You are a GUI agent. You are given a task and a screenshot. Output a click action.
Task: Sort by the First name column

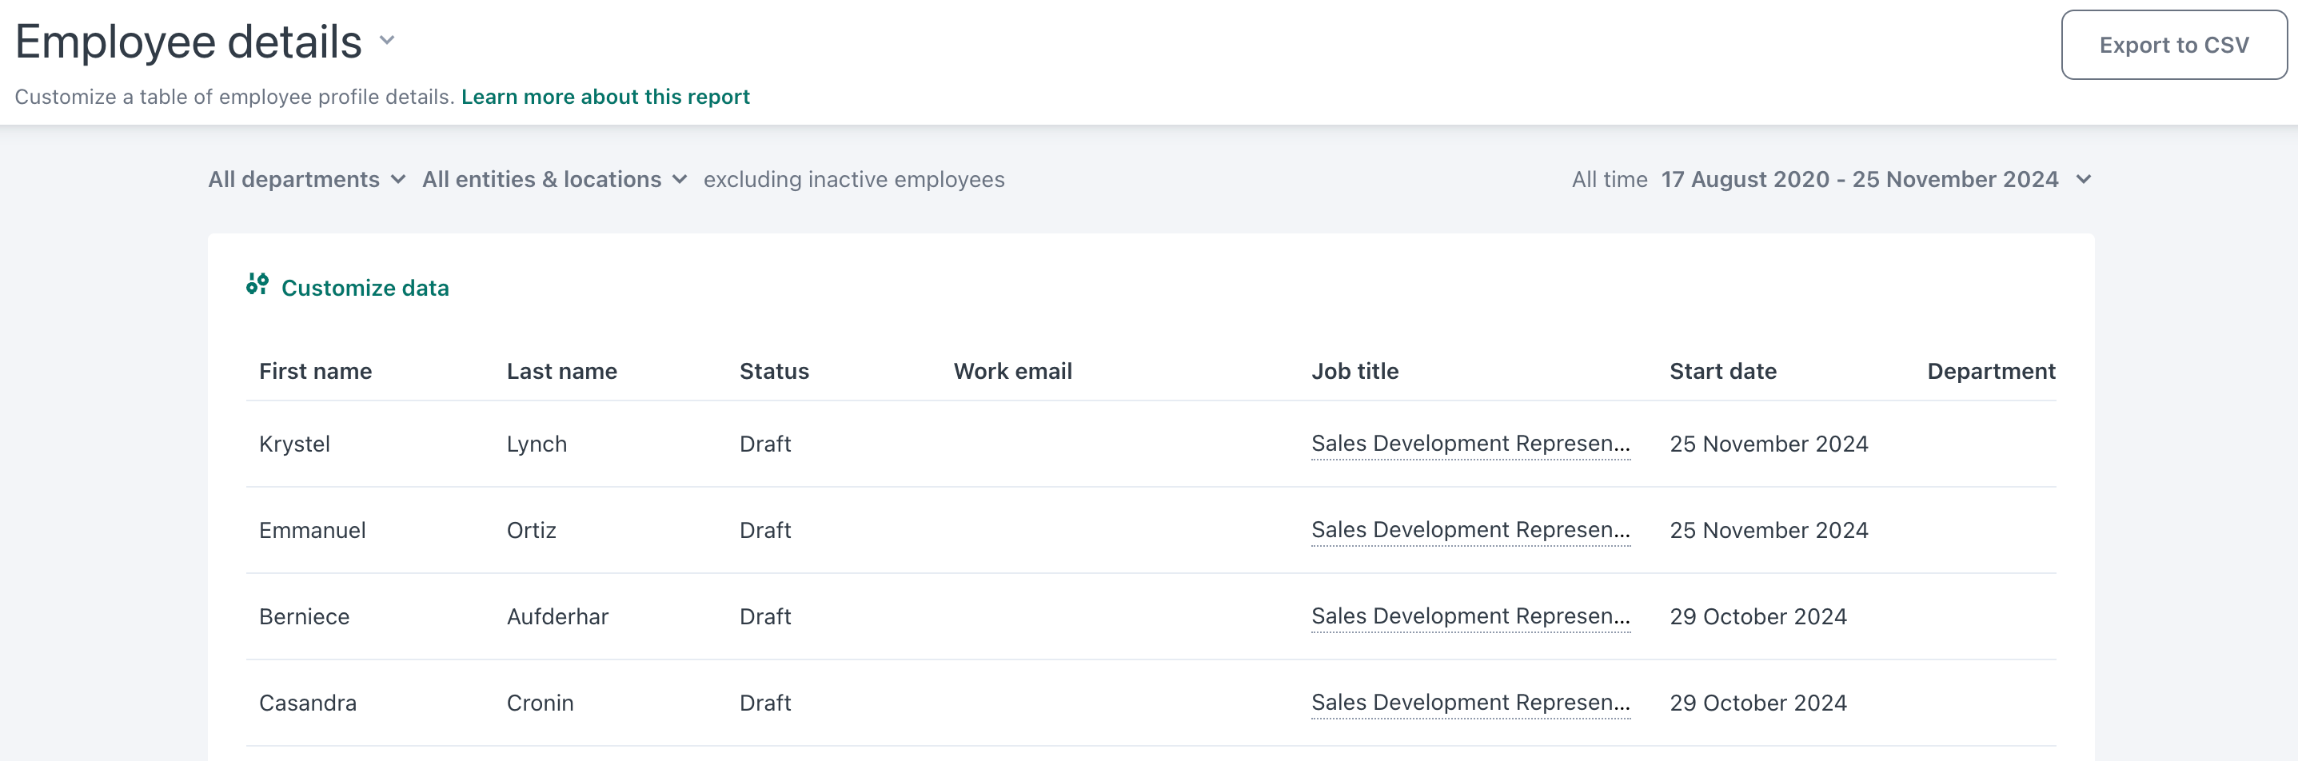click(x=316, y=370)
